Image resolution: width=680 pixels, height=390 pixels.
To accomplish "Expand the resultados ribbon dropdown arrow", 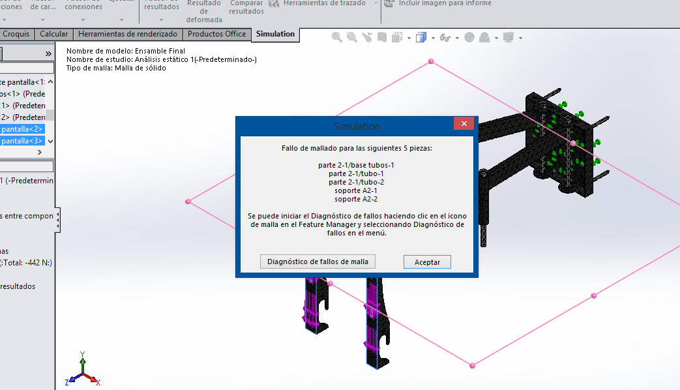I will [161, 20].
